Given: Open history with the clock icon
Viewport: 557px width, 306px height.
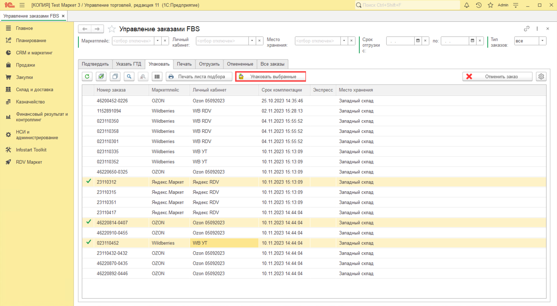Looking at the screenshot, I should [479, 5].
